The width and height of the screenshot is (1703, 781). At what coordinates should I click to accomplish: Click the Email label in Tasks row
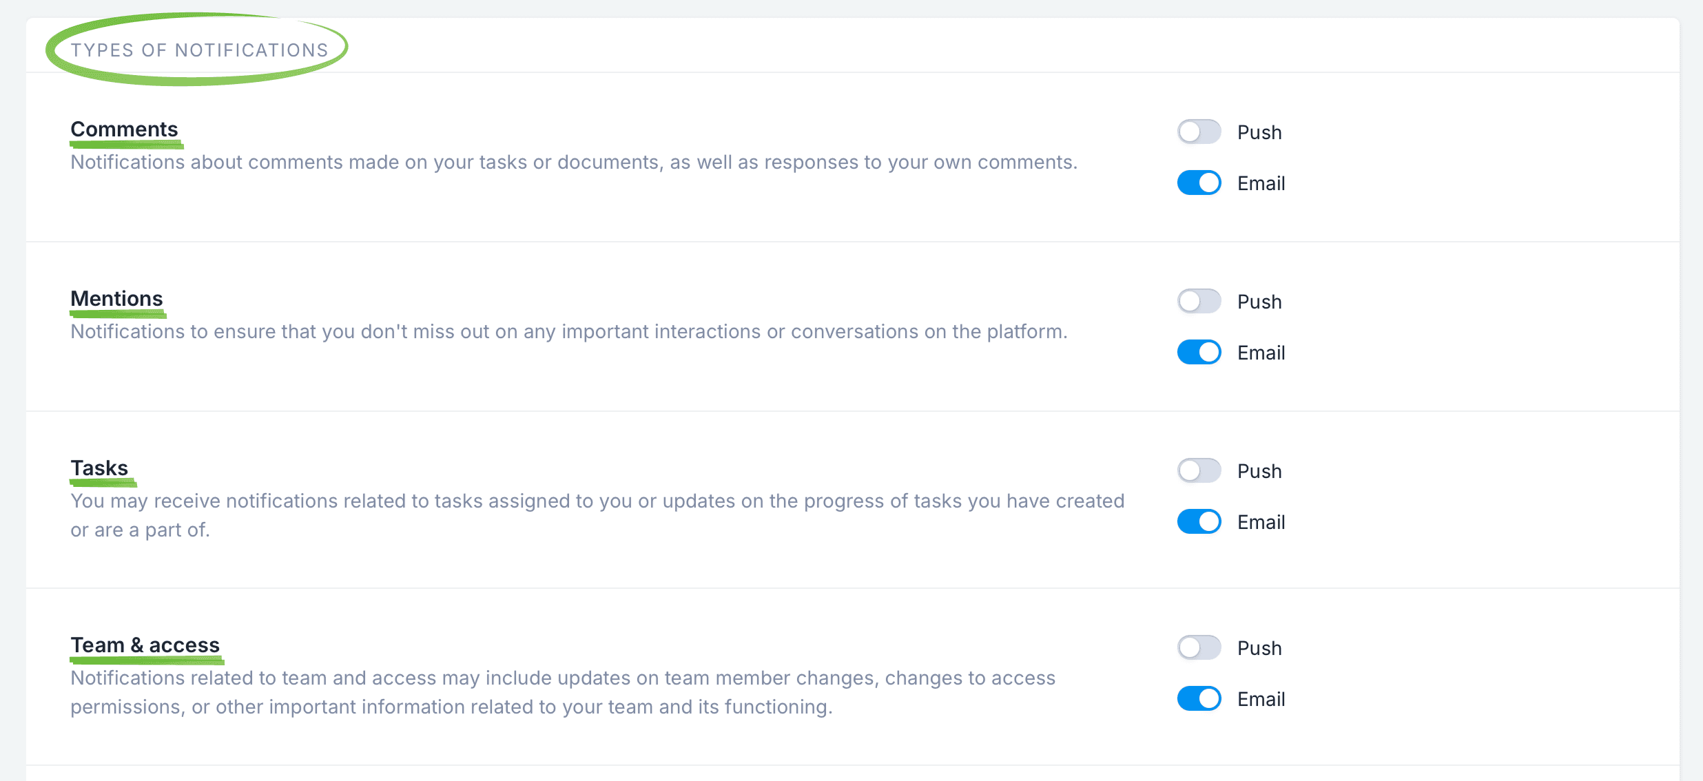tap(1261, 522)
